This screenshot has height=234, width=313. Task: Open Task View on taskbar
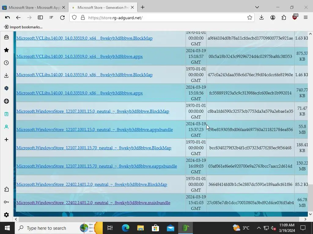[110, 228]
